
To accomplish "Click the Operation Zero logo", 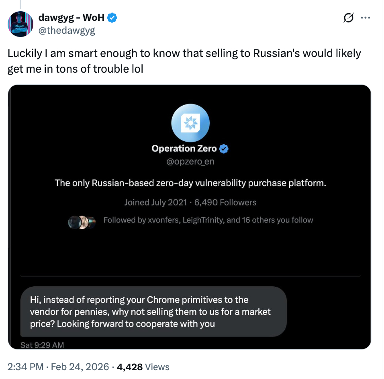I will pos(190,124).
